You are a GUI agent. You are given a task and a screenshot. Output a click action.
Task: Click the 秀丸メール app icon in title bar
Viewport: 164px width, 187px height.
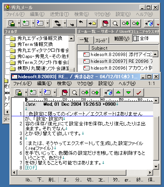click(x=8, y=8)
